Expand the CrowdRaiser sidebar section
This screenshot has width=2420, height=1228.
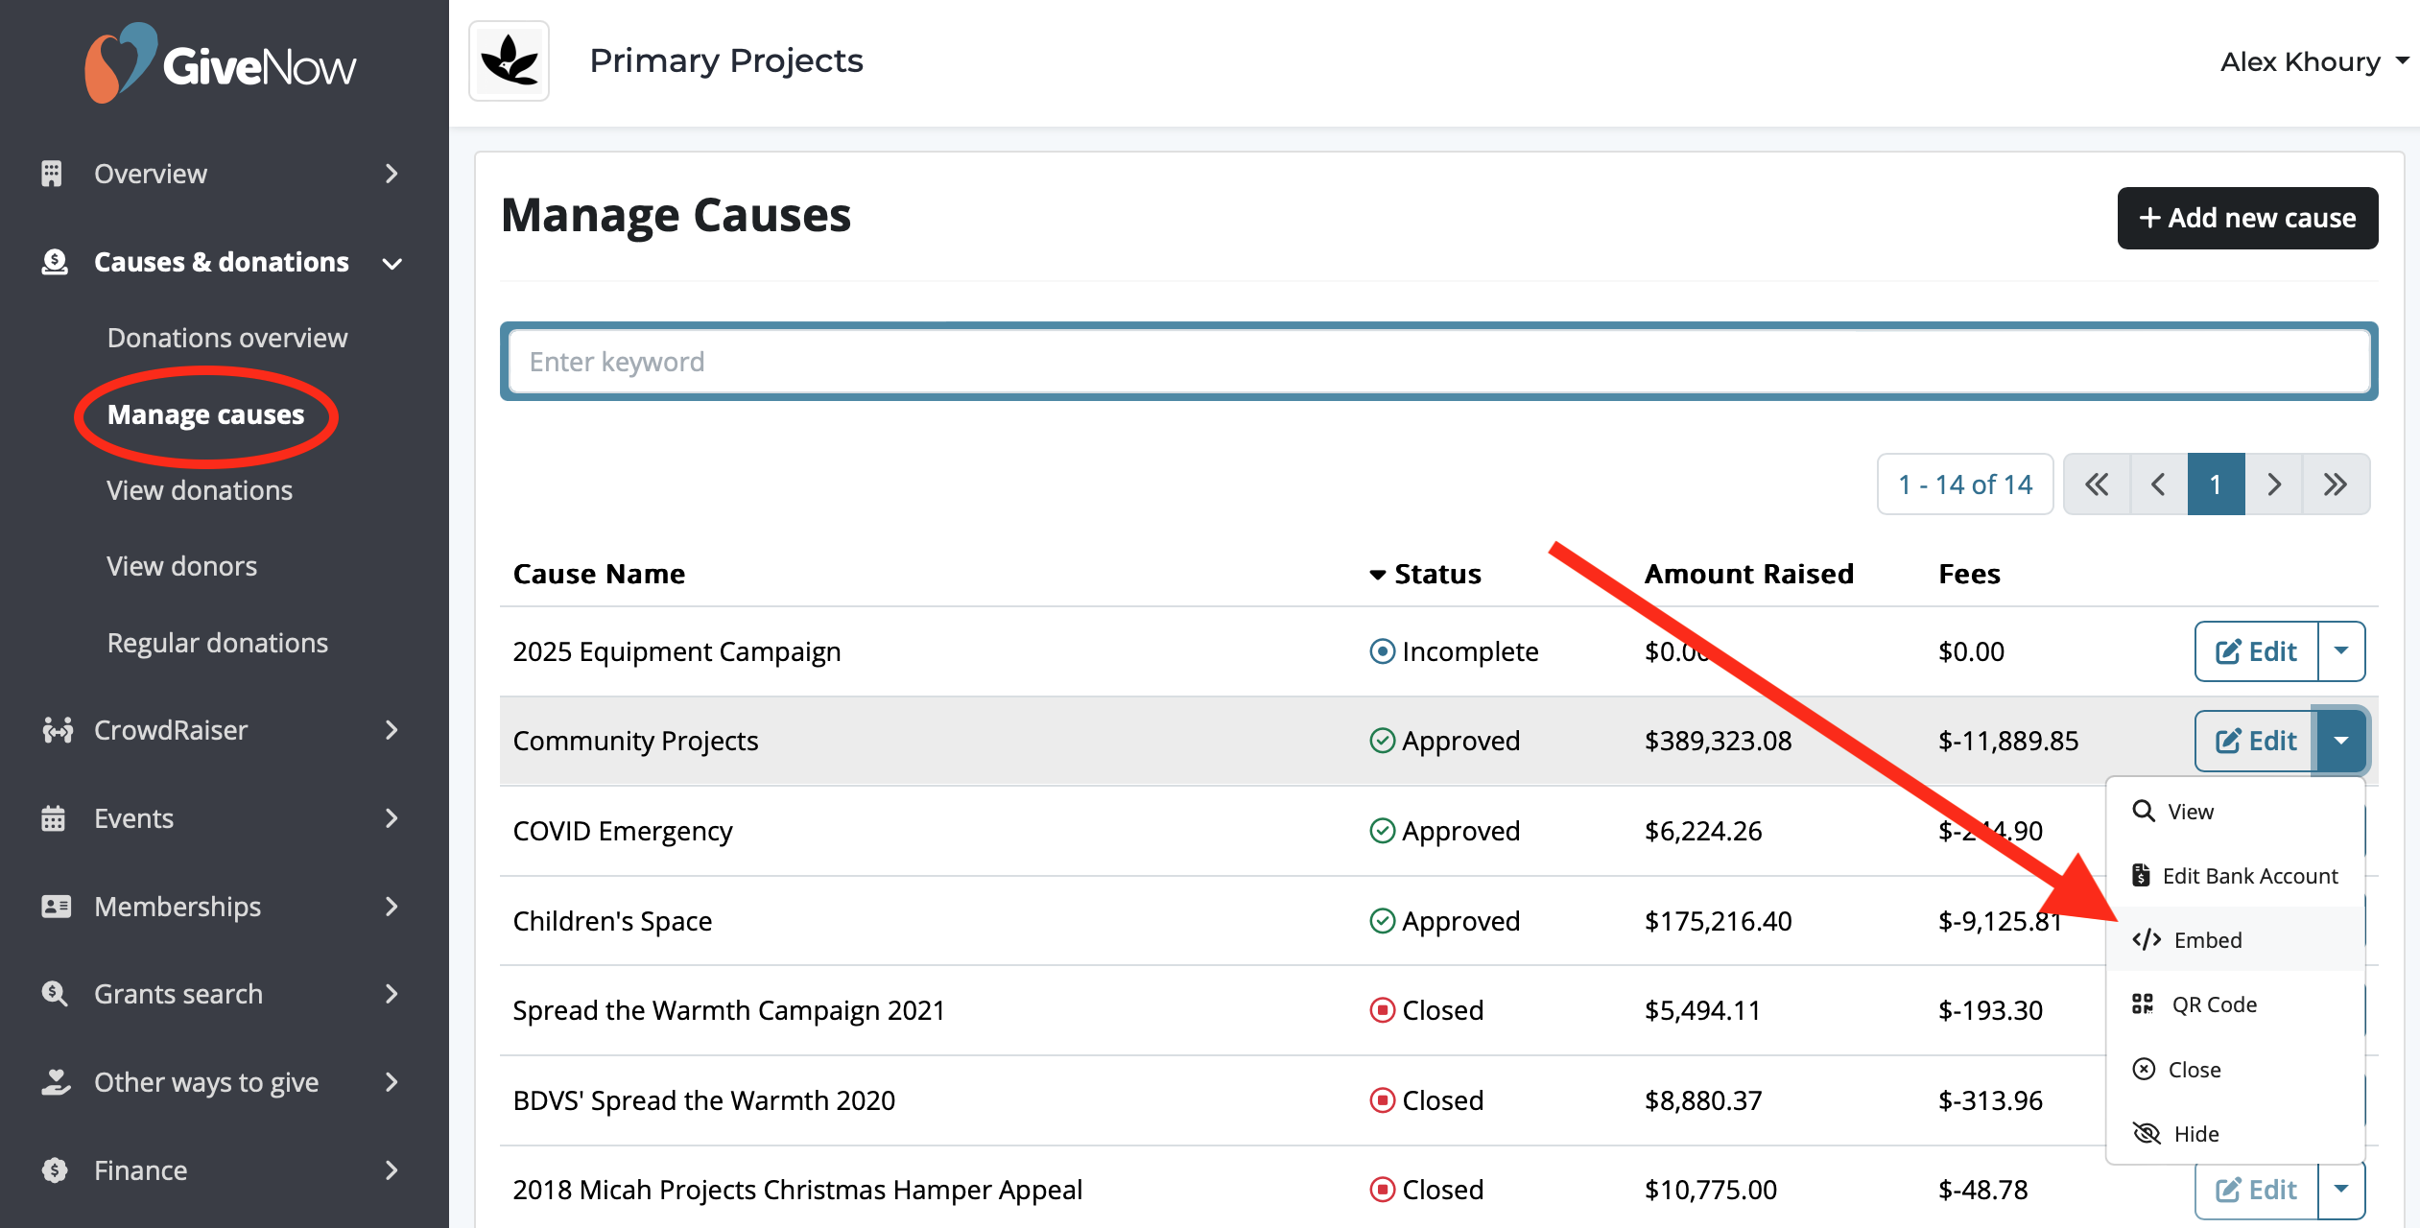coord(171,730)
